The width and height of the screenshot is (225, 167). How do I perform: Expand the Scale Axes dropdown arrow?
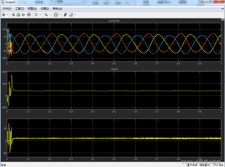pos(60,15)
